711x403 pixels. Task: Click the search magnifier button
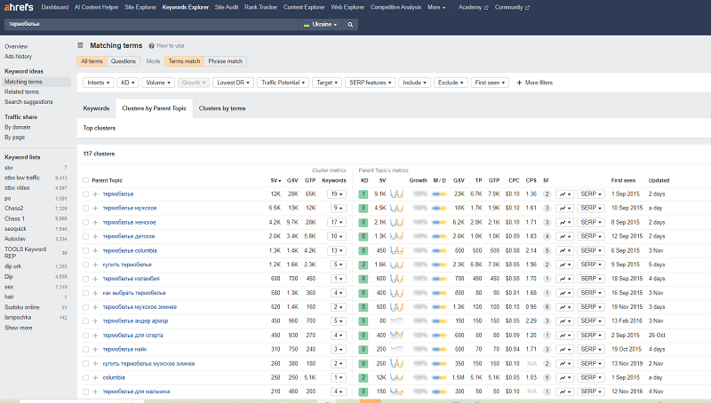pyautogui.click(x=350, y=25)
